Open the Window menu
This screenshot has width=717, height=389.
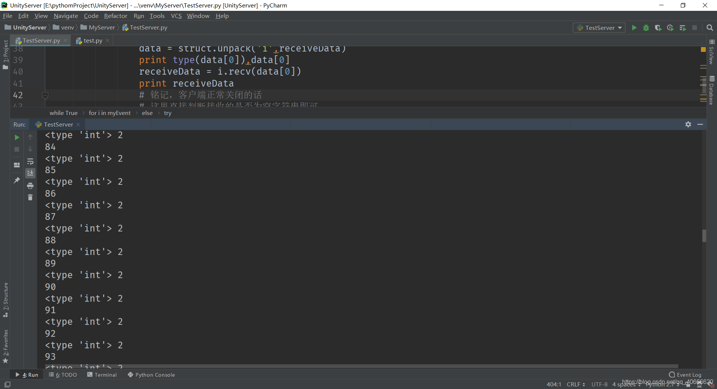[198, 16]
